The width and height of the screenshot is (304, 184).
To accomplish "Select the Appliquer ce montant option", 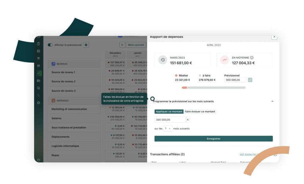I will tap(169, 112).
